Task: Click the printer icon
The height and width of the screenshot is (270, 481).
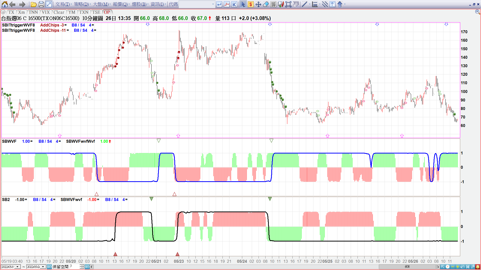Action: (x=41, y=4)
